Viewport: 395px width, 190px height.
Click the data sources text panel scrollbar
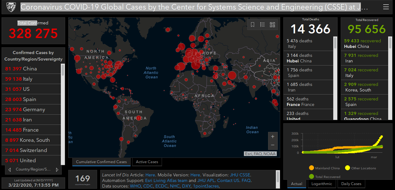coord(278,179)
